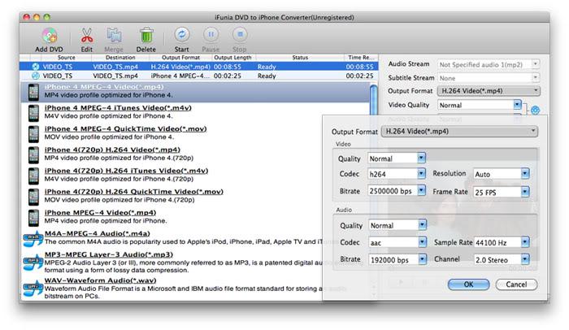Image resolution: width=569 pixels, height=330 pixels.
Task: Open Video Codec h264 dropdown
Action: [x=397, y=174]
